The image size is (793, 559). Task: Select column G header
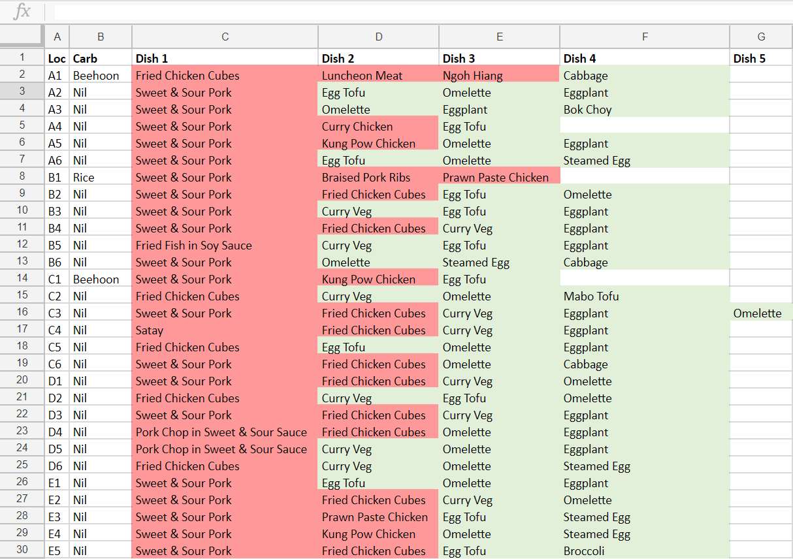click(761, 37)
